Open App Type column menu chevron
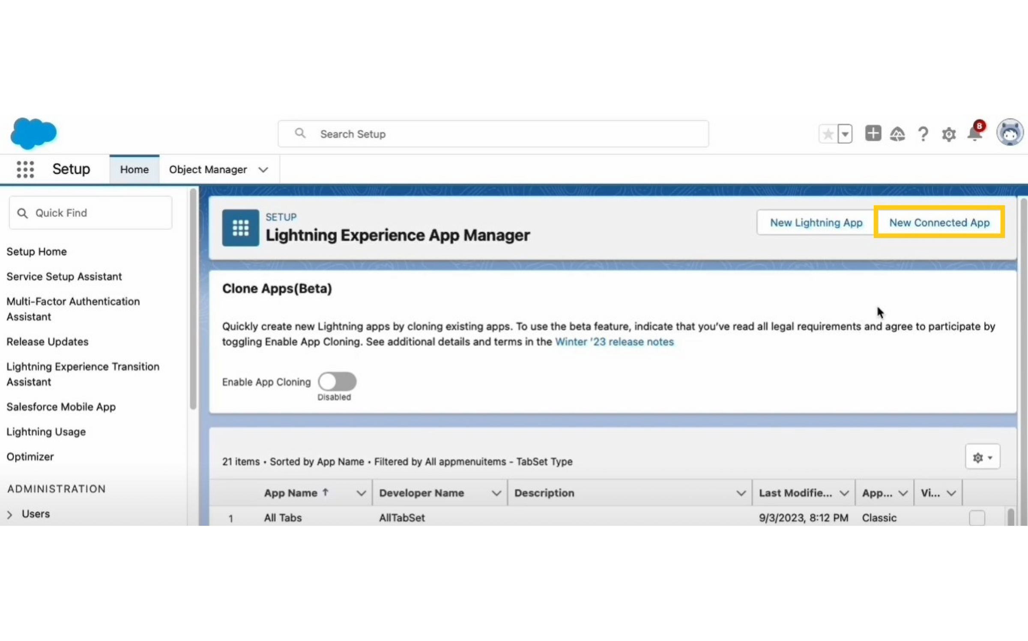The width and height of the screenshot is (1028, 641). 903,493
